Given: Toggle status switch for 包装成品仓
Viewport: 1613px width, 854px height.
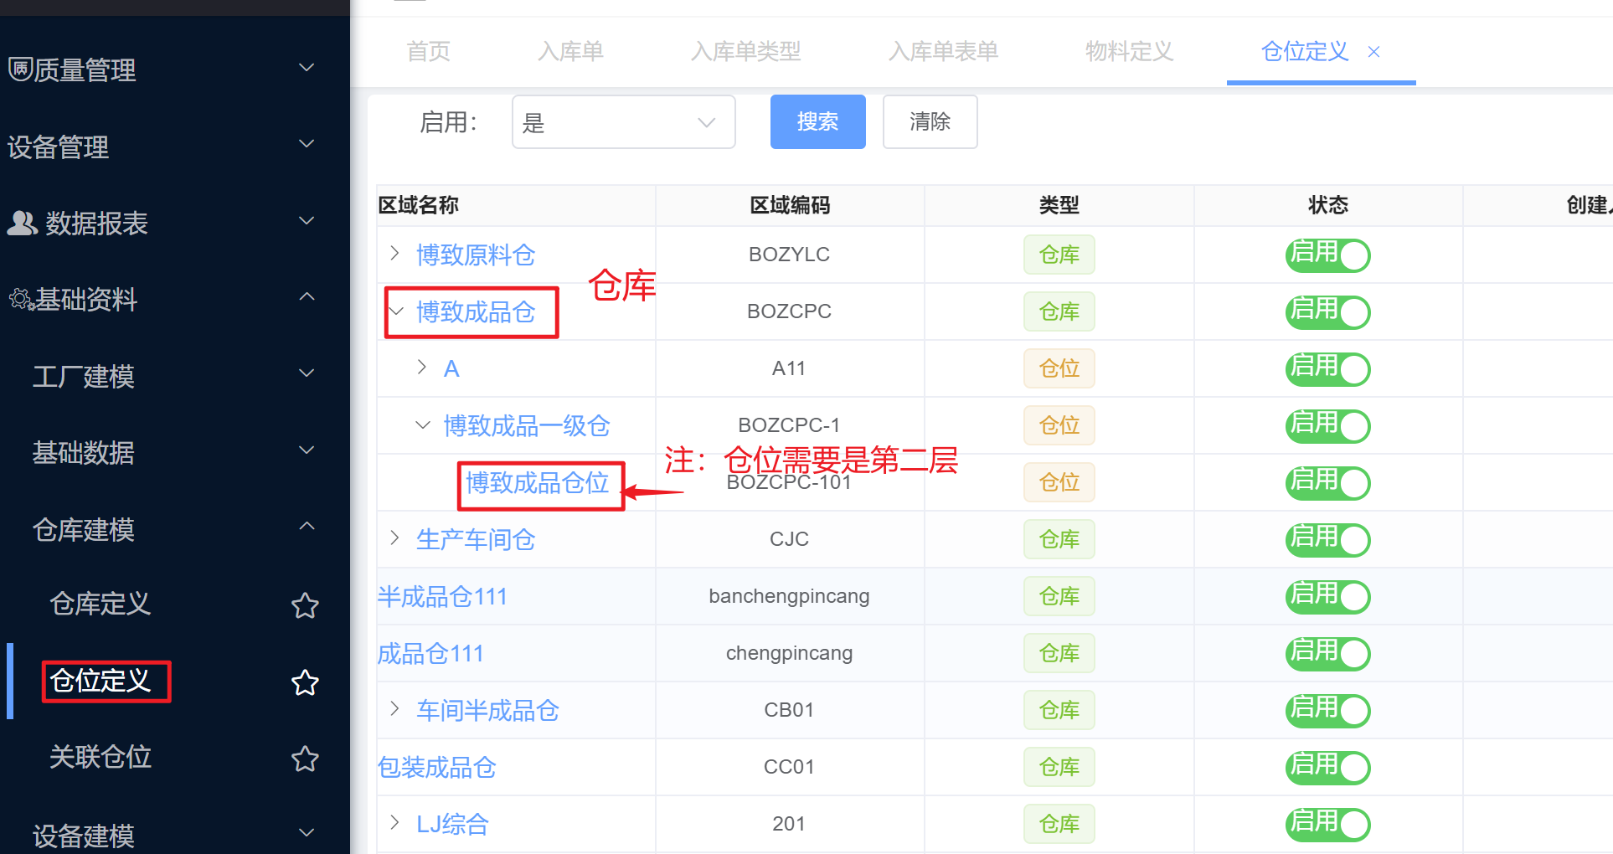Looking at the screenshot, I should [1327, 768].
